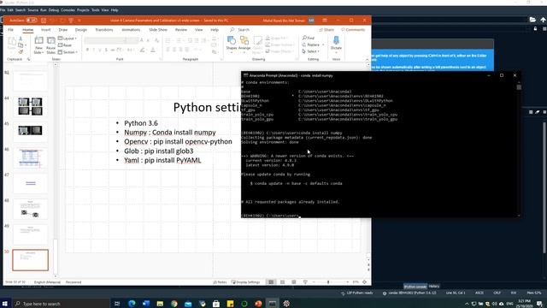The height and width of the screenshot is (308, 547).
Task: Click 'Opencv : pip install opencv-python' bullet
Action: click(x=178, y=141)
